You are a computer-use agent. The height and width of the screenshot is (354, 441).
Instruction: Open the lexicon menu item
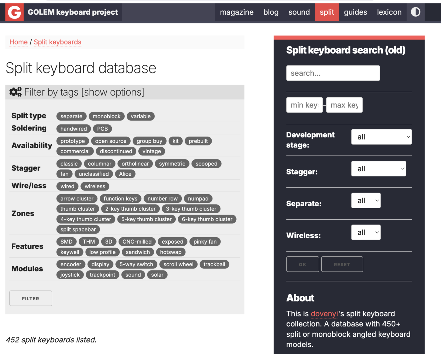(x=389, y=12)
